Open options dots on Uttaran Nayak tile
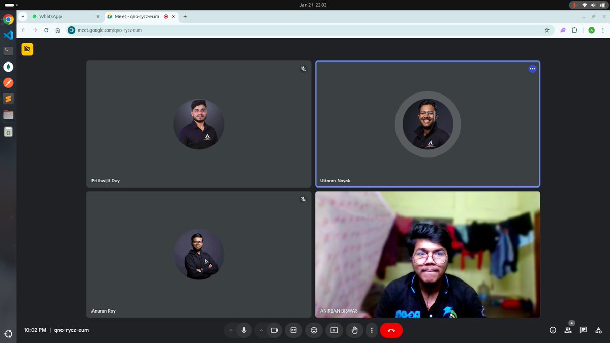The width and height of the screenshot is (610, 343). point(532,69)
